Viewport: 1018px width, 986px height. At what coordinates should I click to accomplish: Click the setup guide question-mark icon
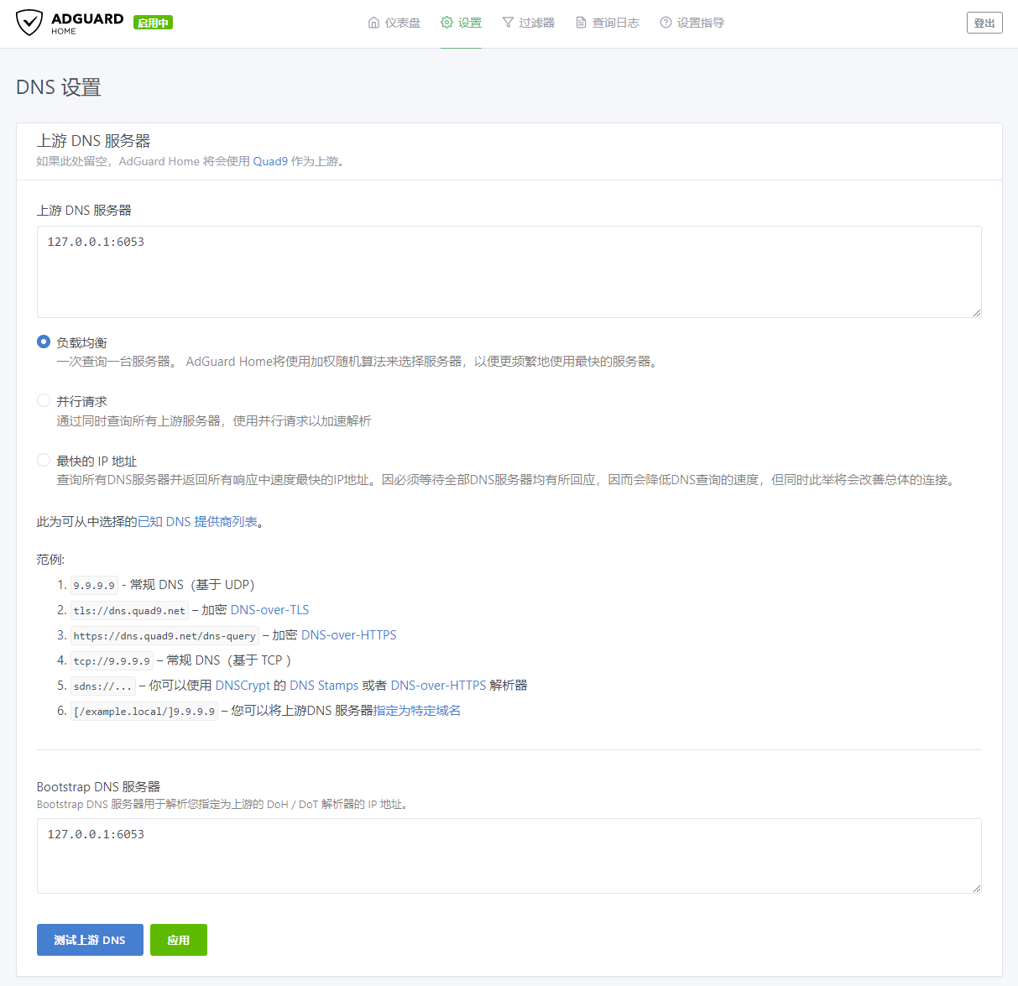coord(666,23)
